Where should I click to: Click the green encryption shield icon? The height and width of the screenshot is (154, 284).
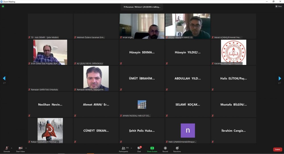[3, 6]
